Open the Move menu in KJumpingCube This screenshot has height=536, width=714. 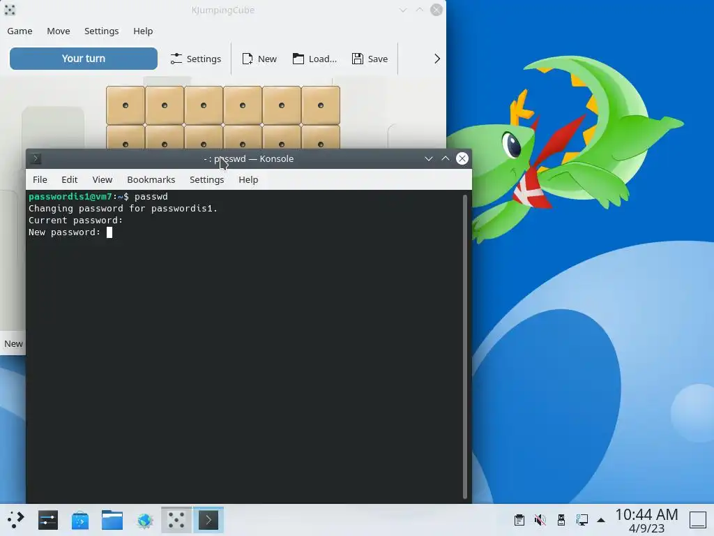(59, 31)
